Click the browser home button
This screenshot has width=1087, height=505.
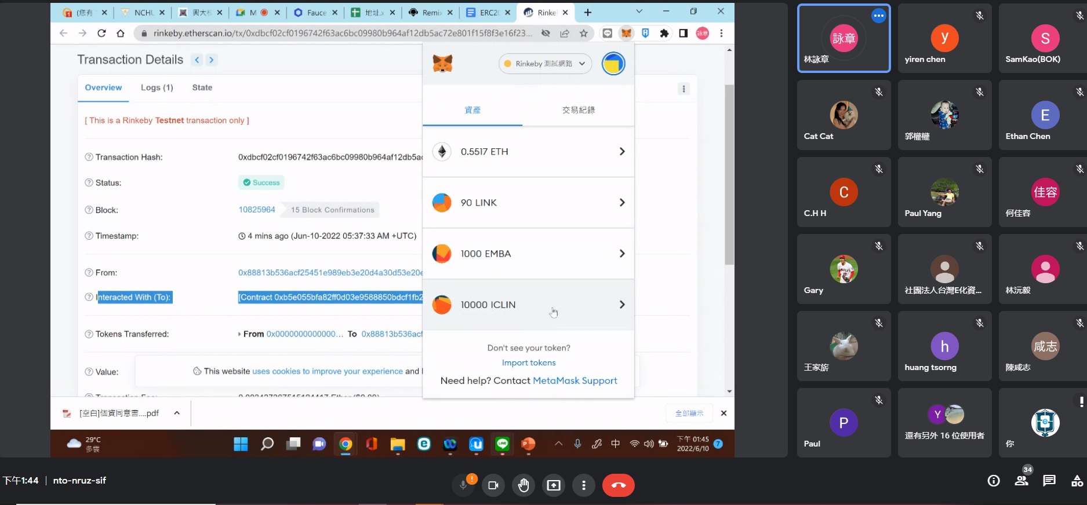(121, 33)
